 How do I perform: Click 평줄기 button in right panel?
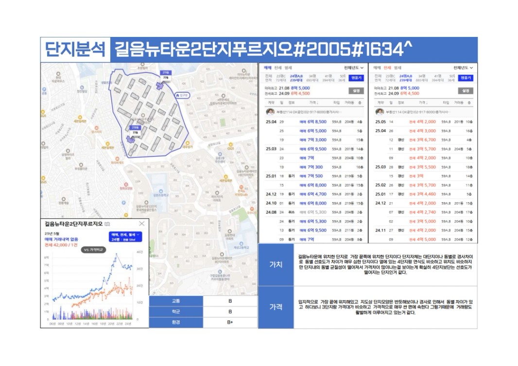(466, 78)
